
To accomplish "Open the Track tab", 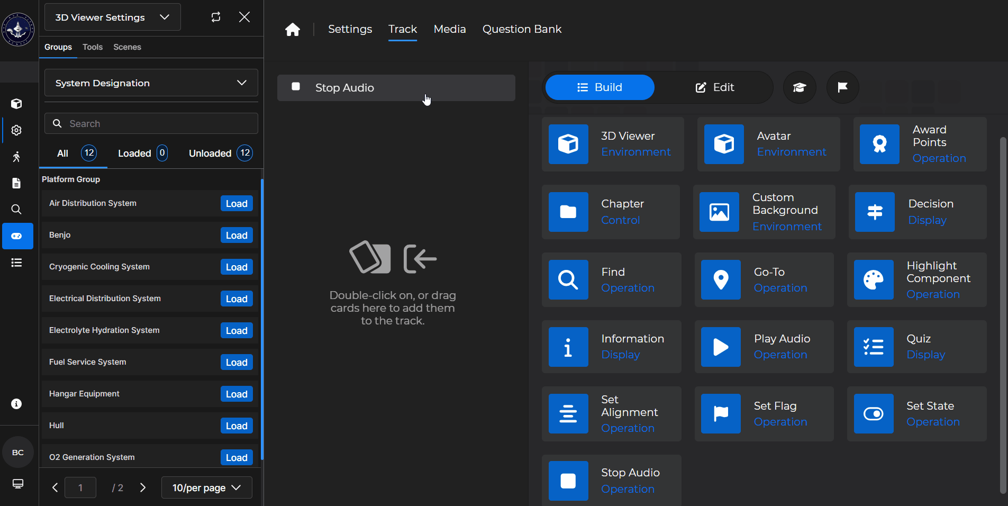I will pos(403,29).
